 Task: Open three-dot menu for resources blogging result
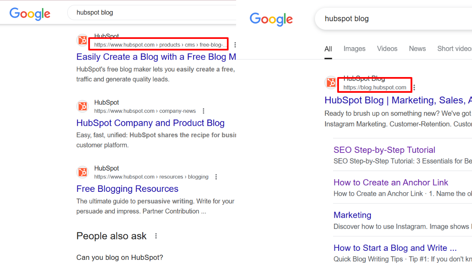(216, 177)
